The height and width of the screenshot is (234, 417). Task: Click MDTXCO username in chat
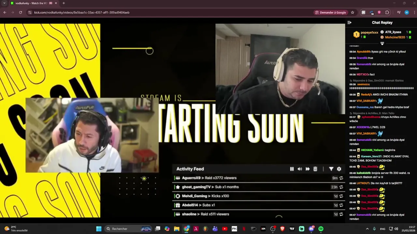coord(363,74)
